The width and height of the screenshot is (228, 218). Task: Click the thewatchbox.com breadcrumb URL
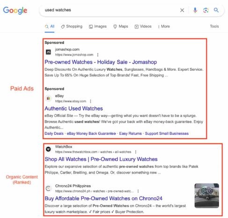pyautogui.click(x=93, y=152)
